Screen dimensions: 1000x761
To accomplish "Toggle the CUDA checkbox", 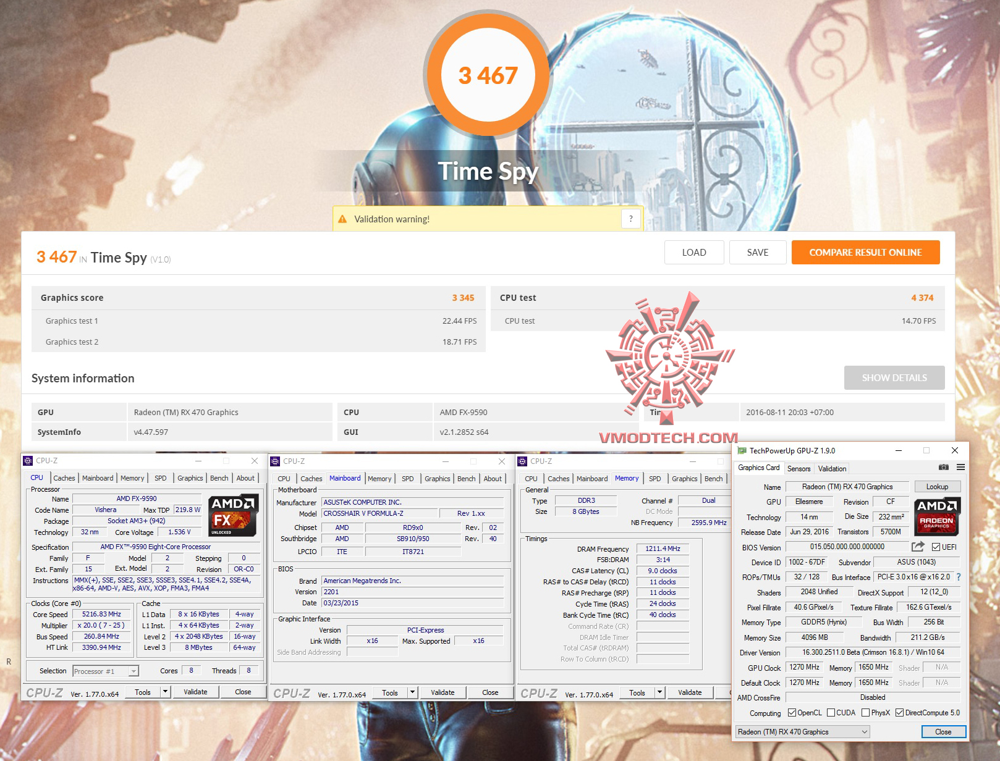I will 831,713.
